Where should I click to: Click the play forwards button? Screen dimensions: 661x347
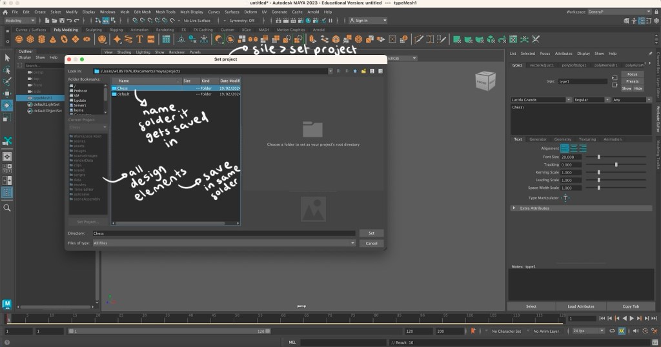(631, 319)
